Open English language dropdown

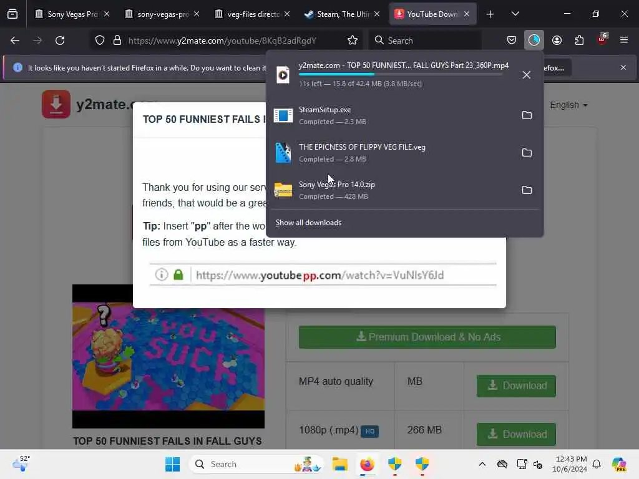[x=568, y=105]
